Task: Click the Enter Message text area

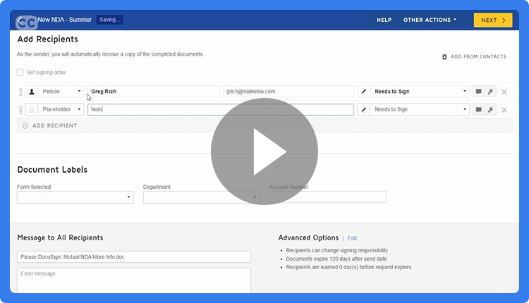Action: [134, 280]
